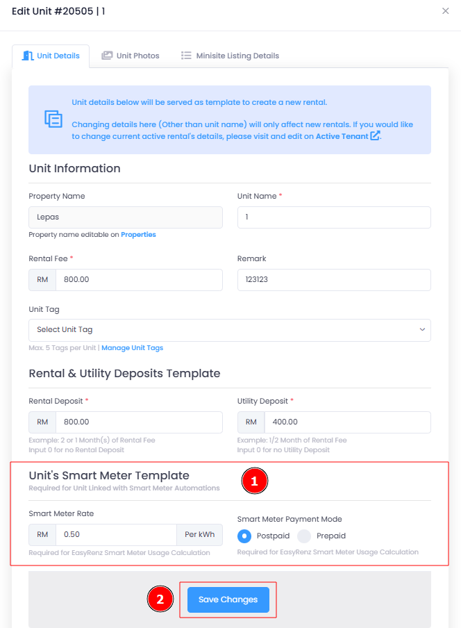Edit the Smart Meter Rate field

(116, 535)
